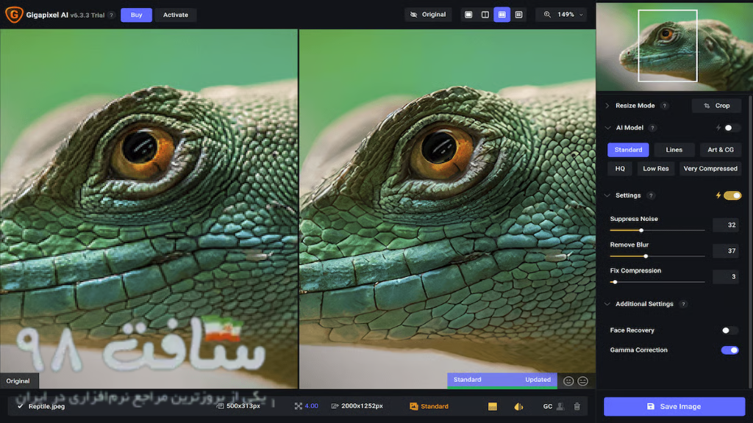753x423 pixels.
Task: Select the Standard AI model
Action: 628,150
